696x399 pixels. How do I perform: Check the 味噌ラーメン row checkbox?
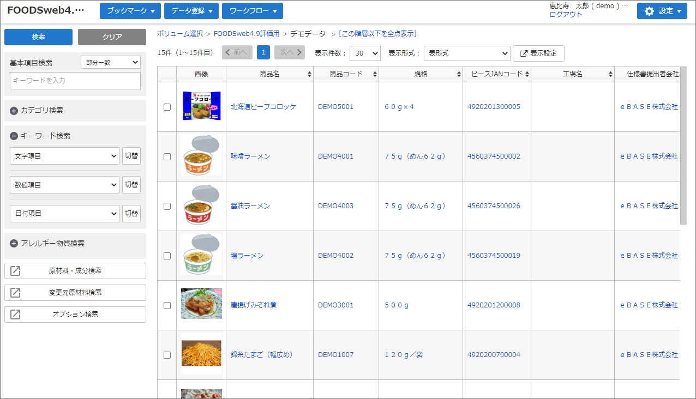[167, 156]
